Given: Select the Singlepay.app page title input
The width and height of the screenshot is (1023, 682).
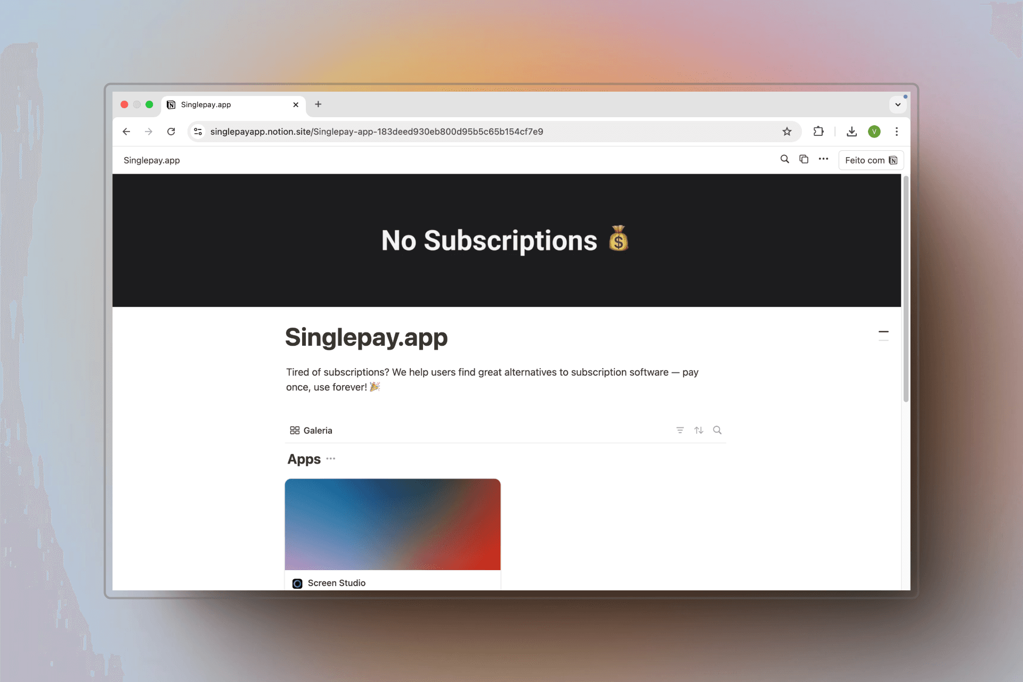Looking at the screenshot, I should tap(366, 336).
